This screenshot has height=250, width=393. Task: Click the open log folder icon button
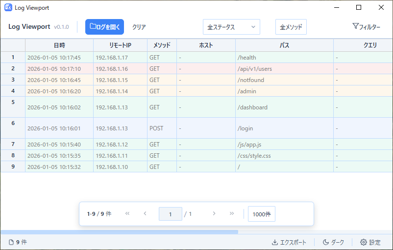[104, 27]
